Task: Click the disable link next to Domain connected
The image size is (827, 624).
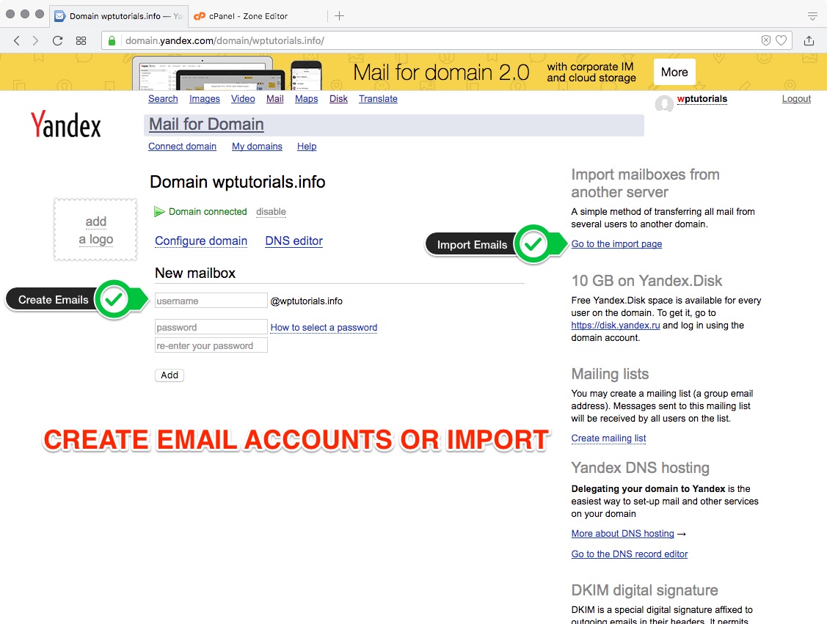Action: tap(271, 211)
